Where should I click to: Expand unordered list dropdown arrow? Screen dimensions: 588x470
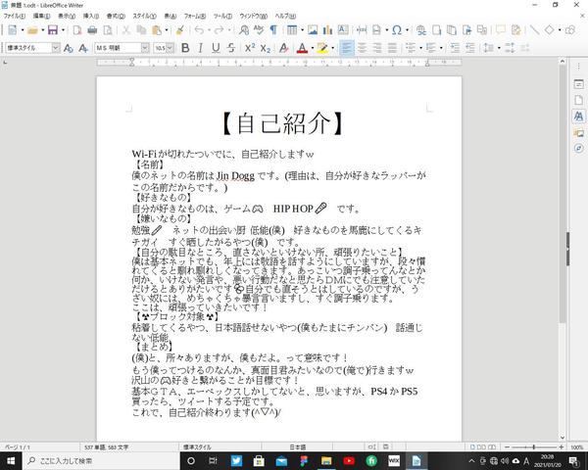tap(420, 48)
